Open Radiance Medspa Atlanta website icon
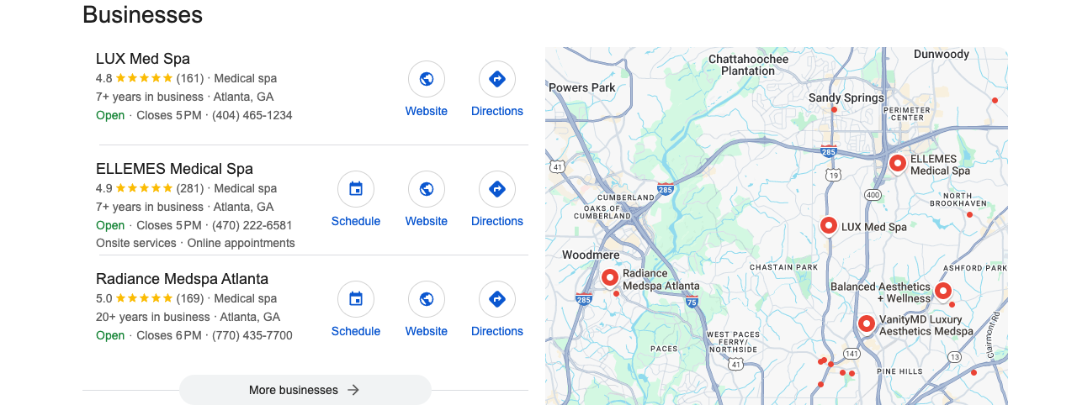This screenshot has width=1077, height=405. pyautogui.click(x=427, y=299)
